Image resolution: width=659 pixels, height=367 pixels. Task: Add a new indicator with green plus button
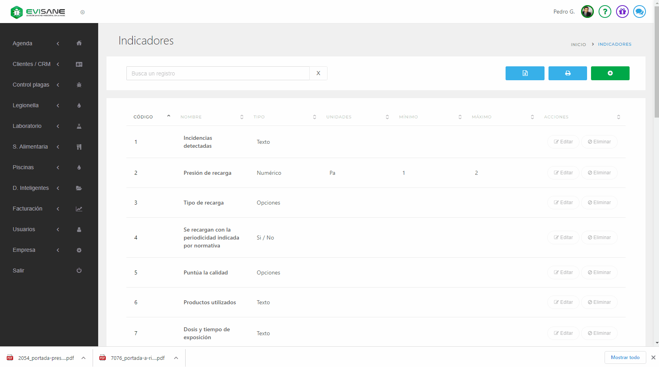click(610, 73)
